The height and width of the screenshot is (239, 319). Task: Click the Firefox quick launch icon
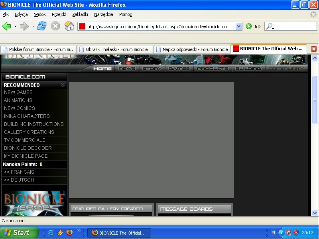click(69, 232)
